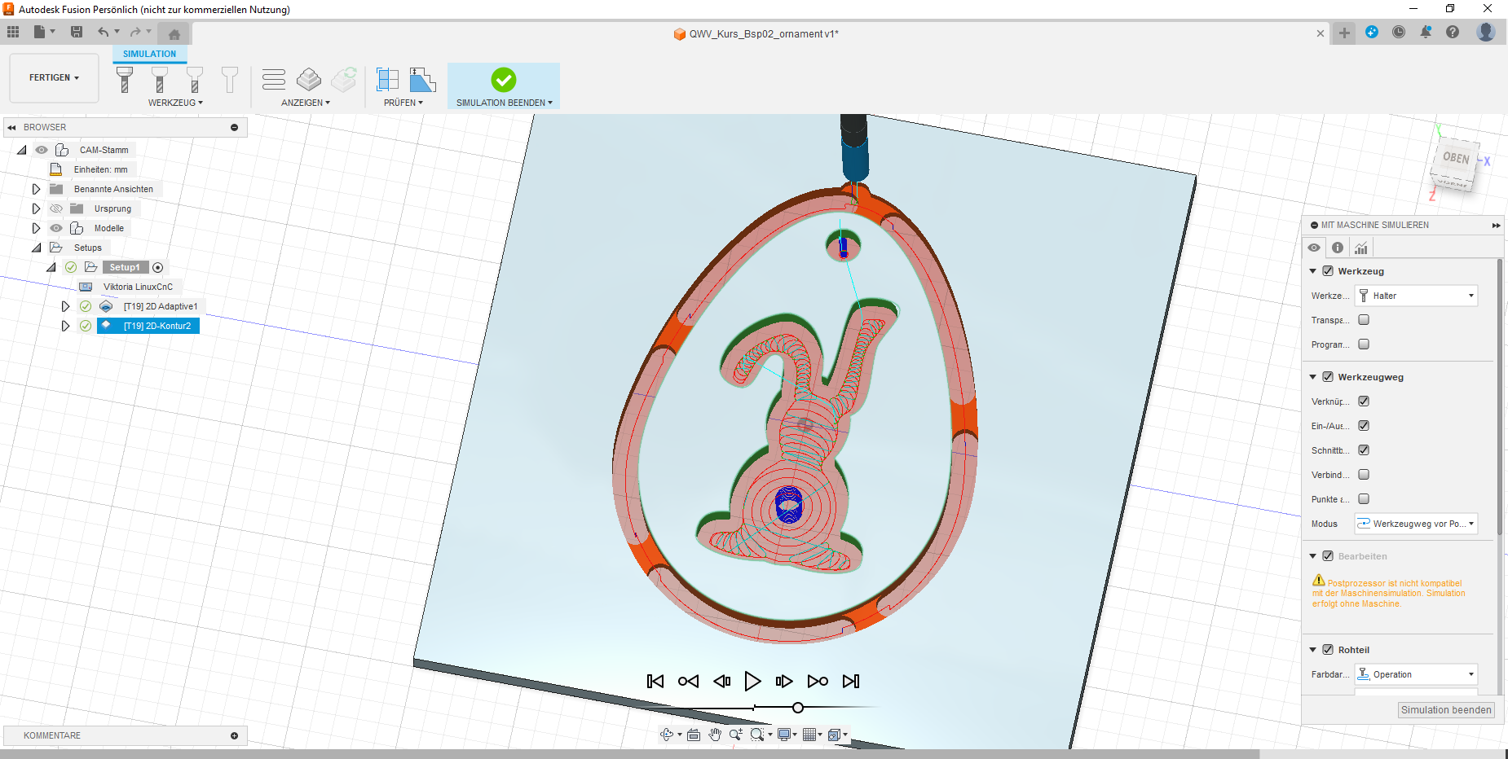This screenshot has width=1508, height=759.
Task: Click the green Simulation beenden checkmark icon
Action: click(x=503, y=80)
